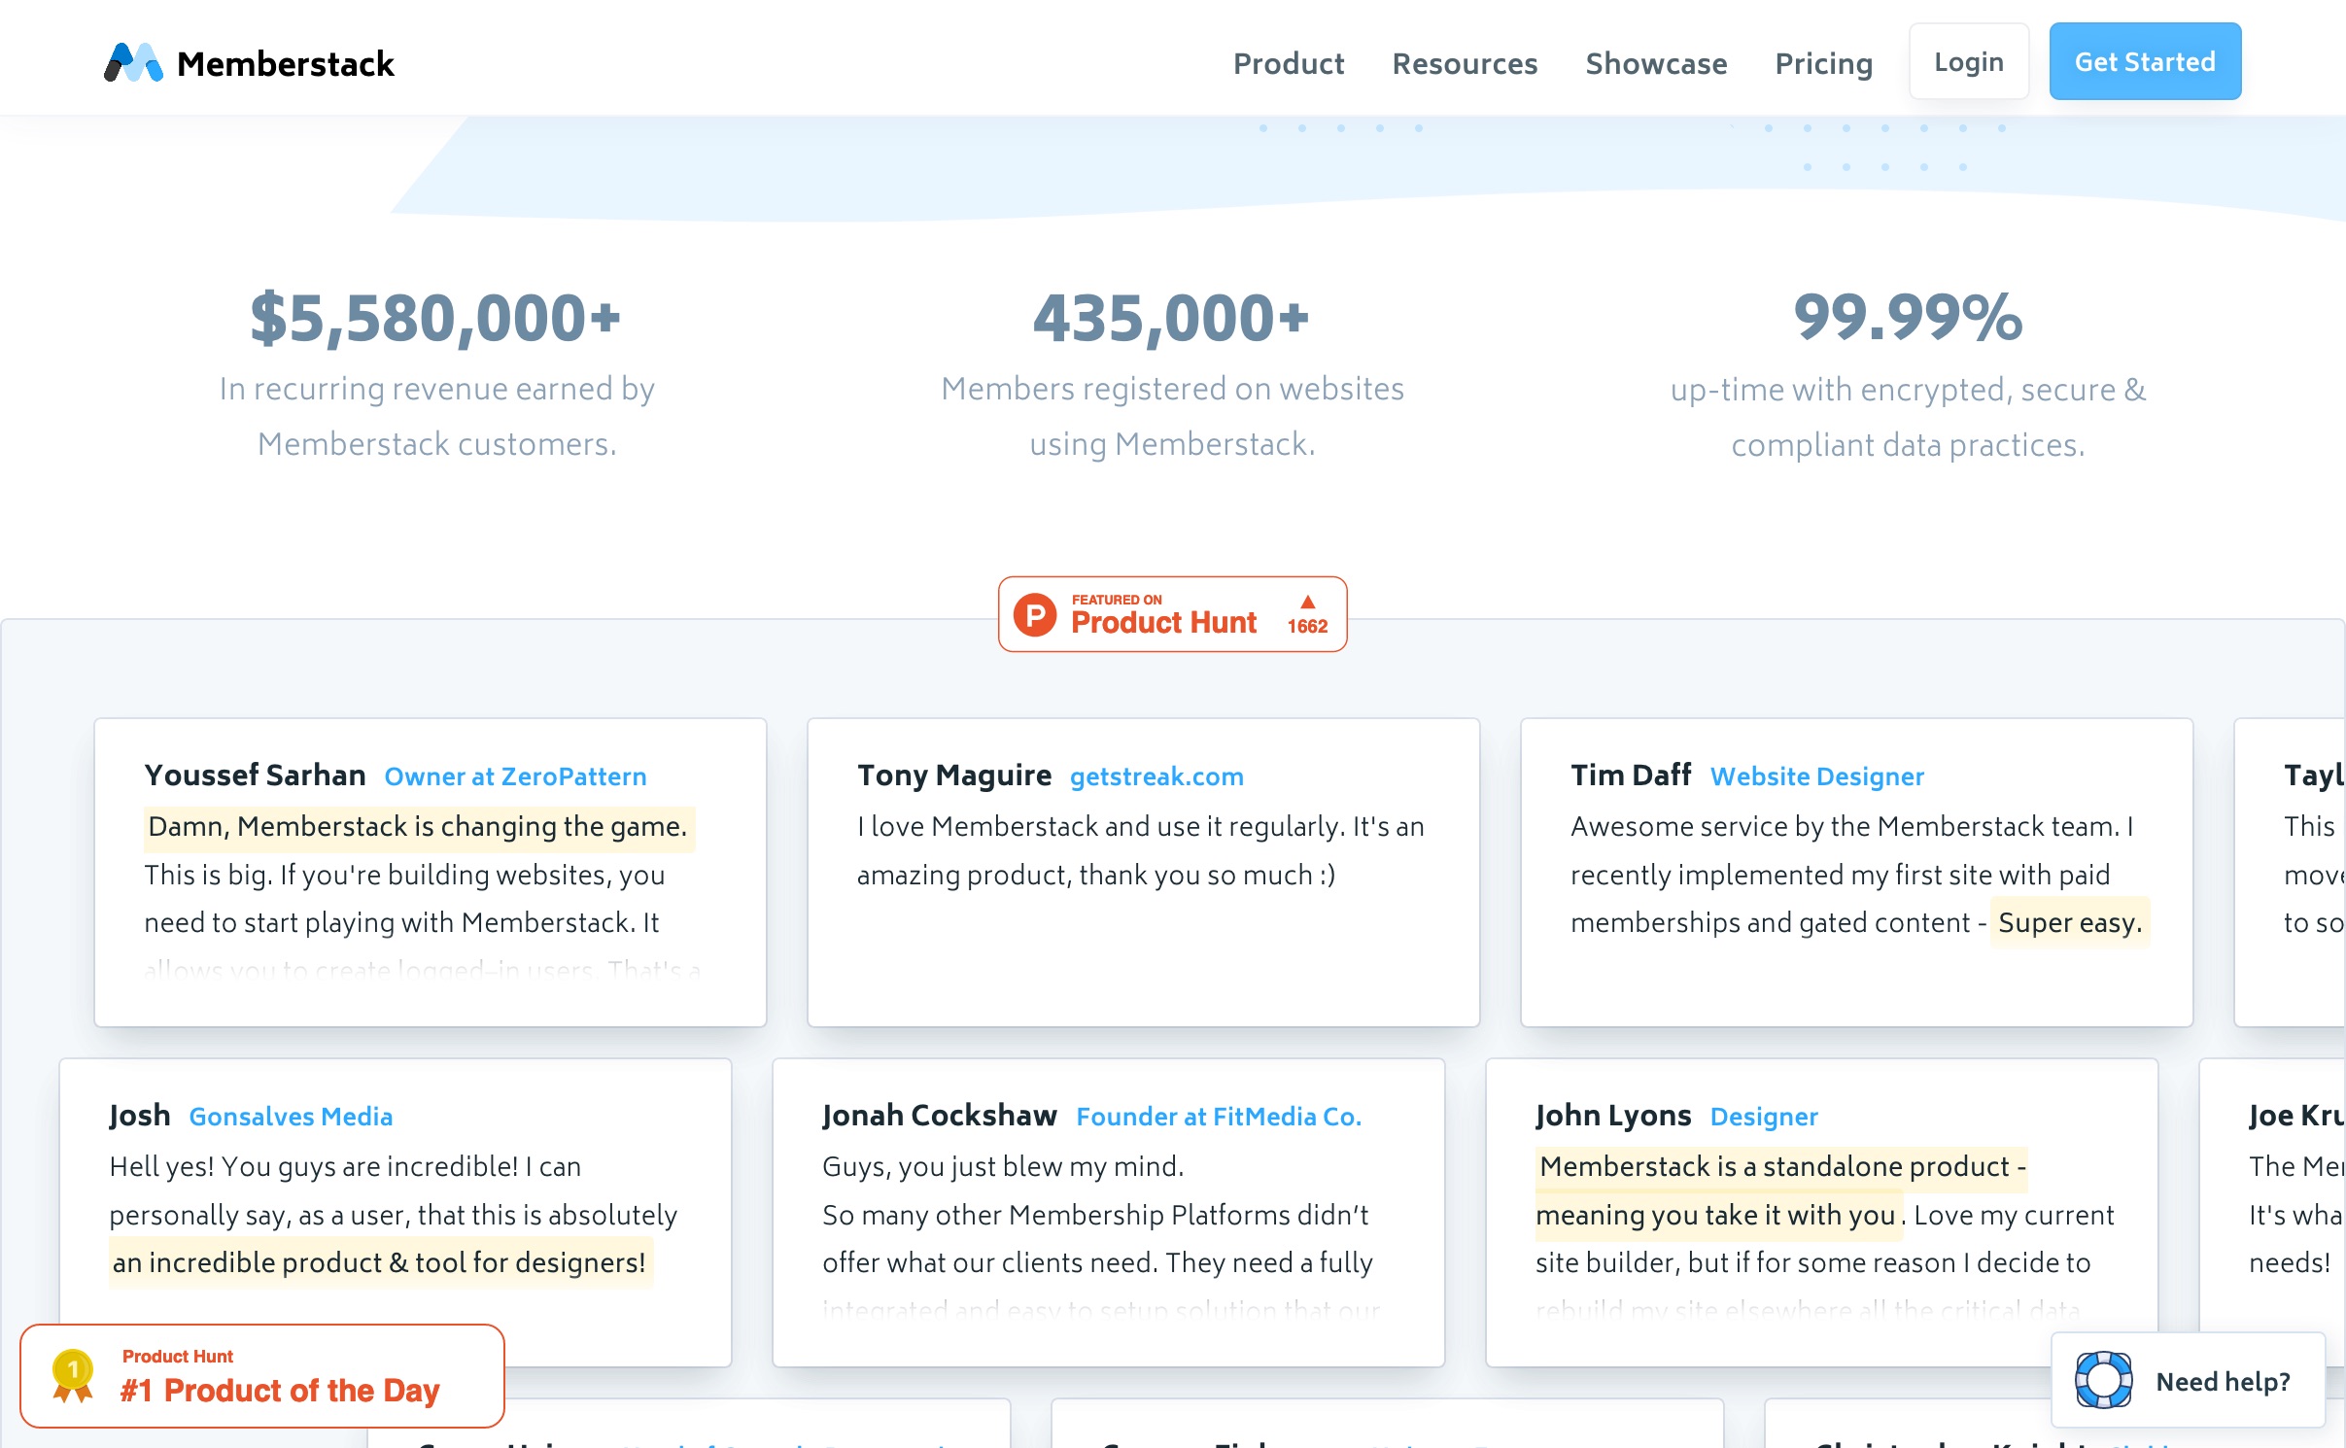Click the Designer link beside John Lyons
The width and height of the screenshot is (2346, 1448).
1763,1117
